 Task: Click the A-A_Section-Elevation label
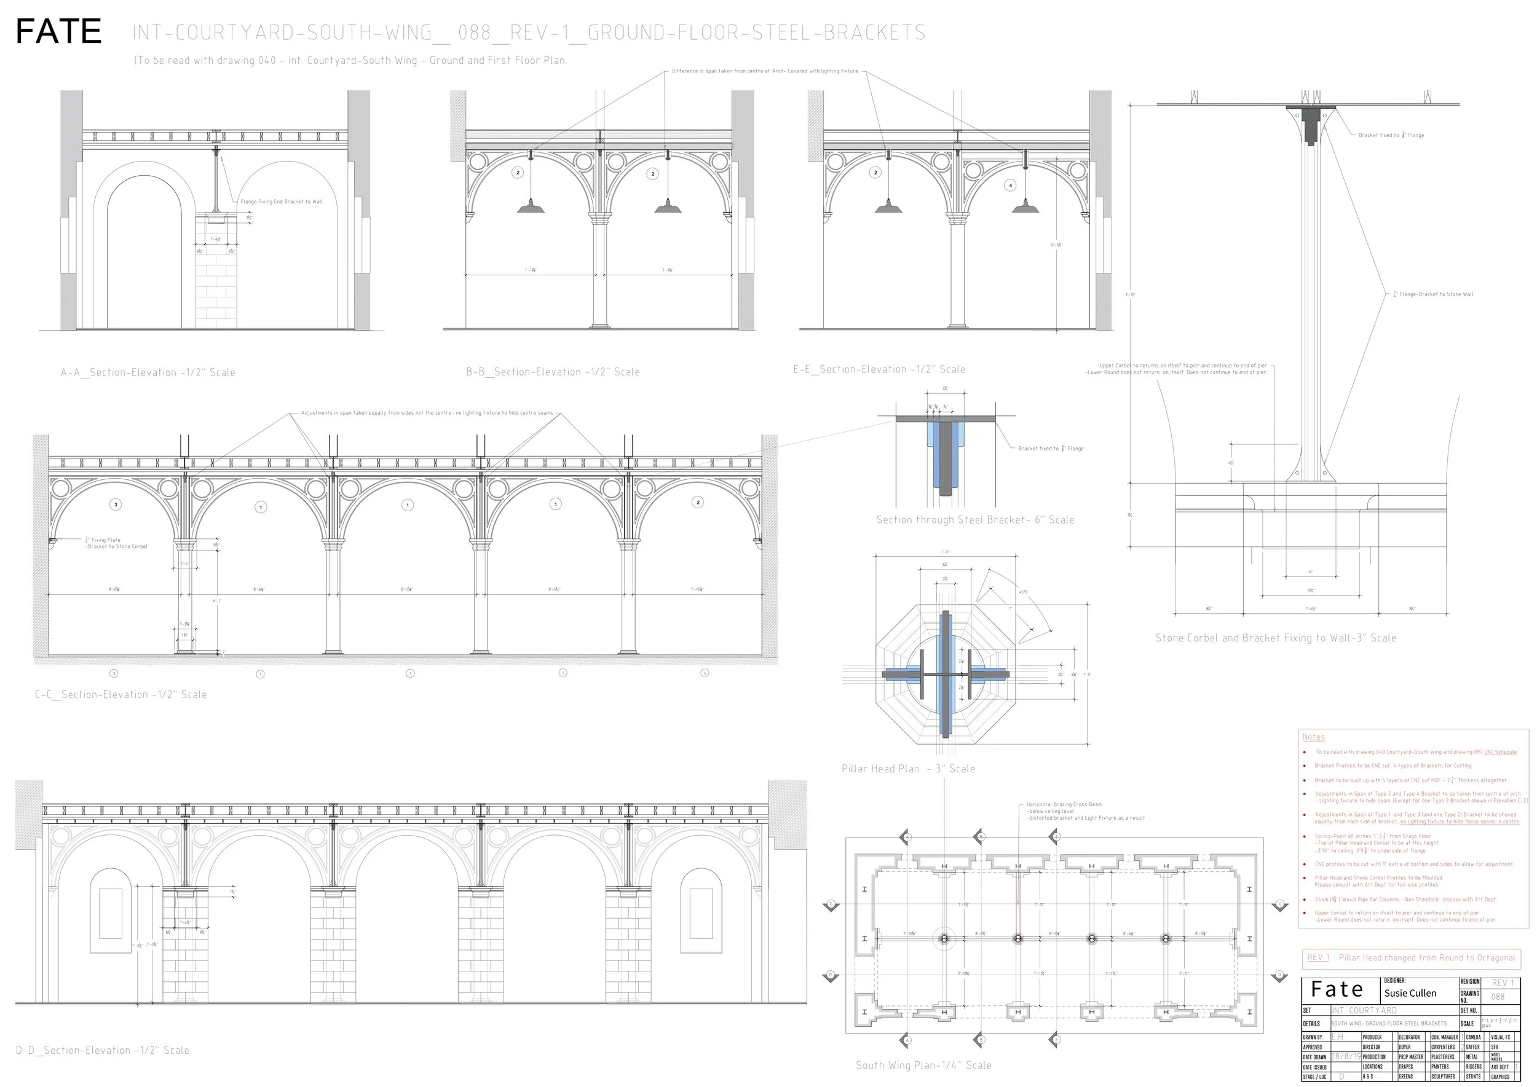(x=148, y=373)
